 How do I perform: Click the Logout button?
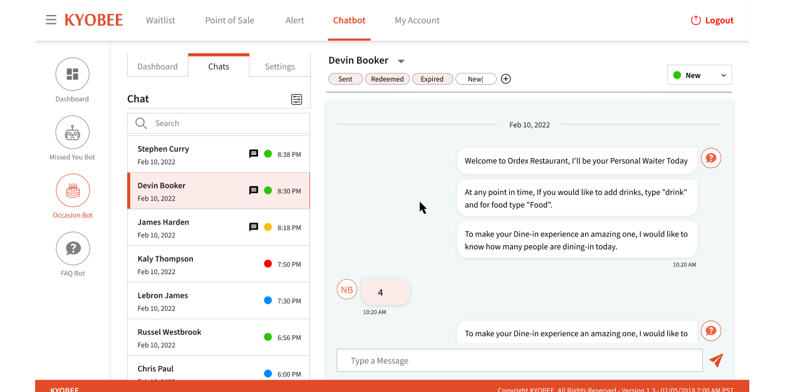tap(712, 20)
